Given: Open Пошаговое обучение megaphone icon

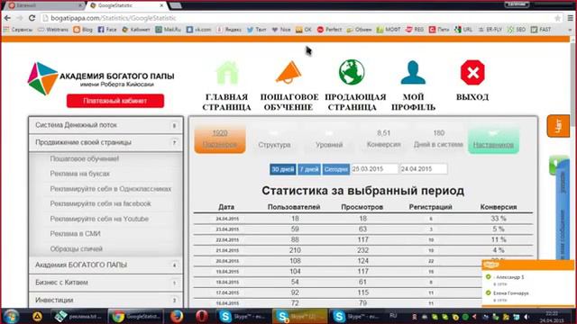Looking at the screenshot, I should [288, 72].
